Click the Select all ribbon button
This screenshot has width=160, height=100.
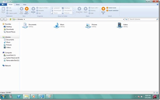tap(103, 11)
